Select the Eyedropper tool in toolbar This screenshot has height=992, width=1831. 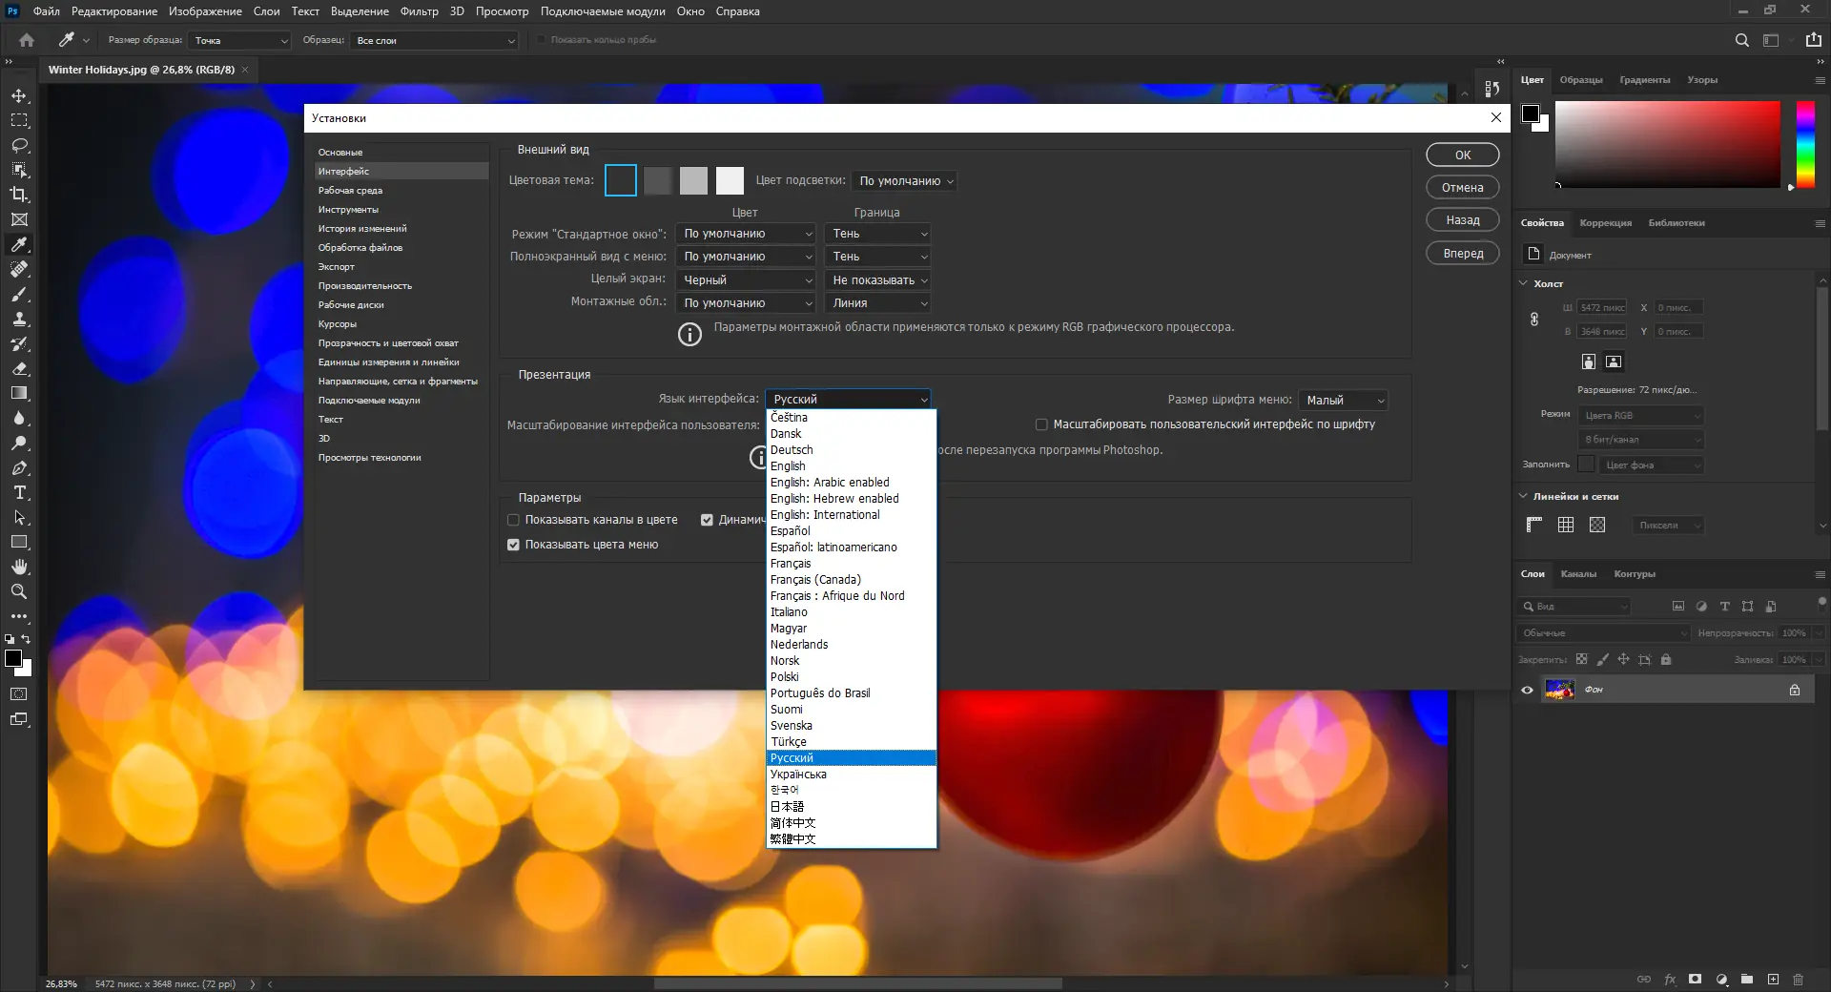[x=19, y=245]
